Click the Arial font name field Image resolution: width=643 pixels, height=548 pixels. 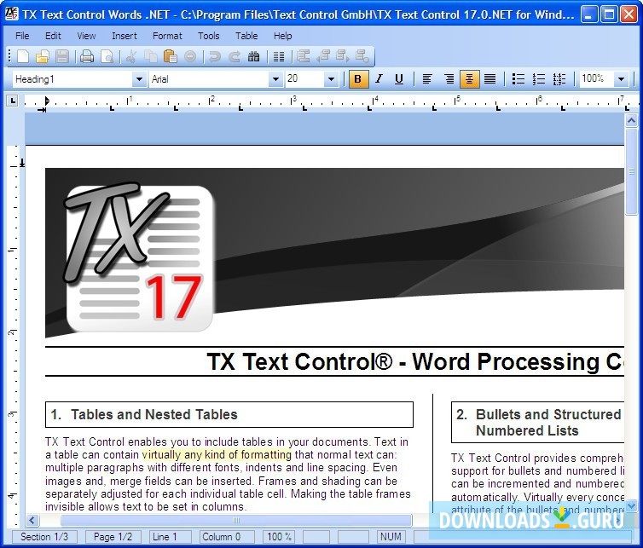[209, 79]
